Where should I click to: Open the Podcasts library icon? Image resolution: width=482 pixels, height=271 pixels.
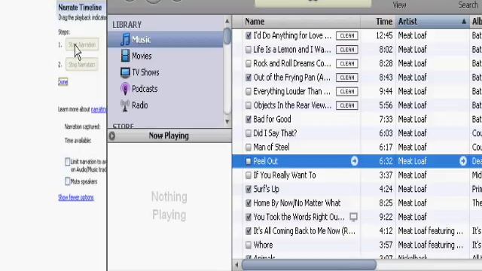(125, 89)
